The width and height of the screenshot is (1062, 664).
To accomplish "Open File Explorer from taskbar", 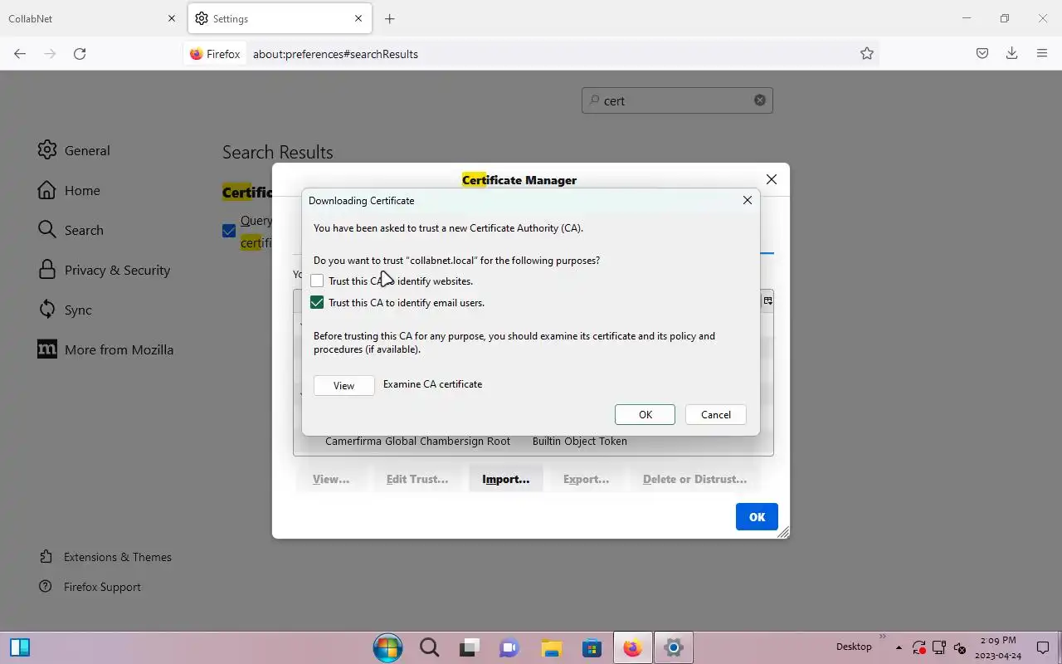I will pyautogui.click(x=551, y=647).
